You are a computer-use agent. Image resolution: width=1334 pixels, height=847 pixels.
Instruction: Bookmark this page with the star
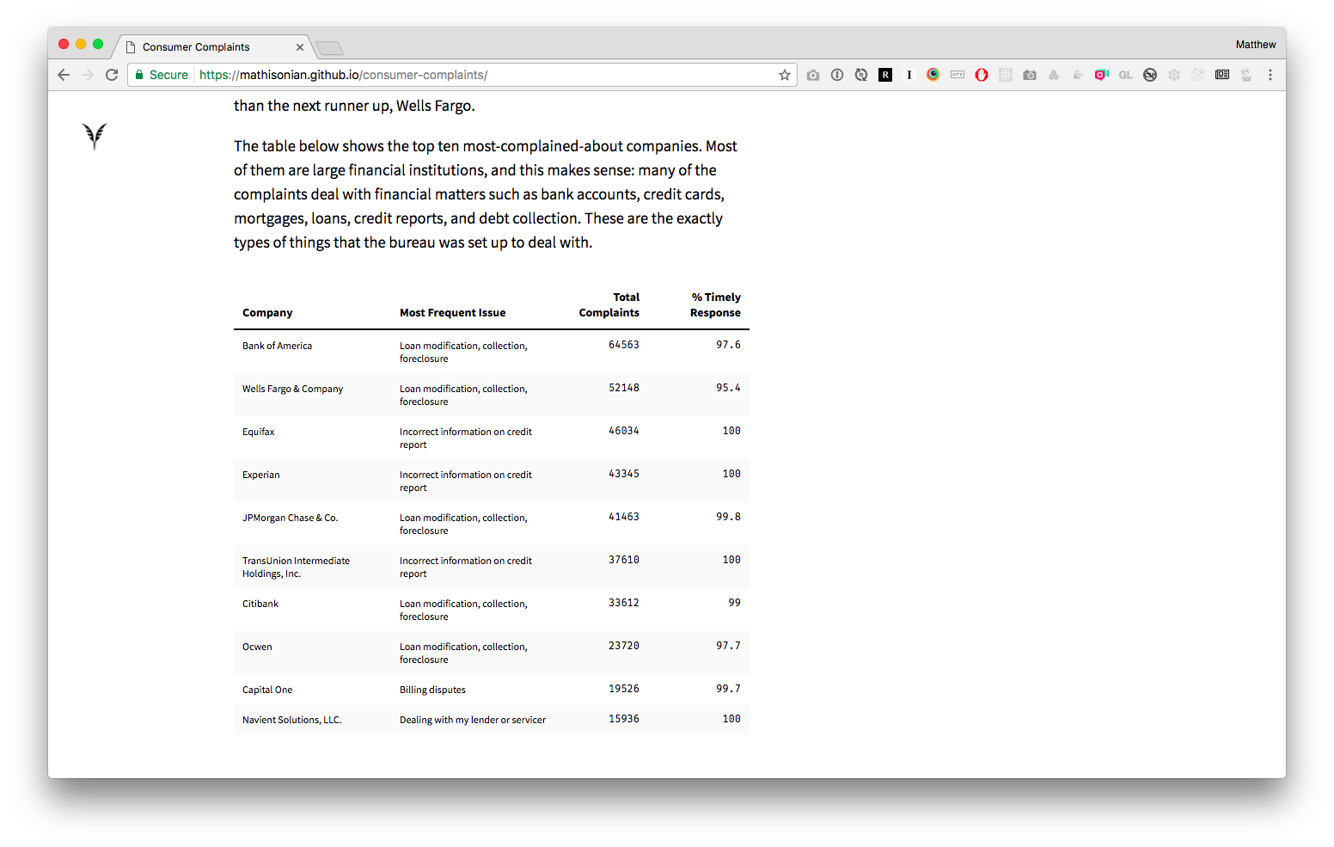click(x=785, y=75)
